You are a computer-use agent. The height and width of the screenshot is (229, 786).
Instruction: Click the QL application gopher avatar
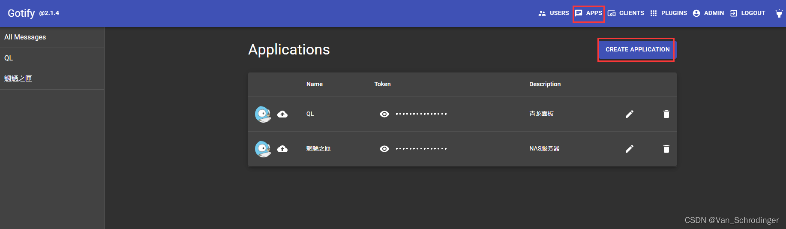pyautogui.click(x=263, y=114)
